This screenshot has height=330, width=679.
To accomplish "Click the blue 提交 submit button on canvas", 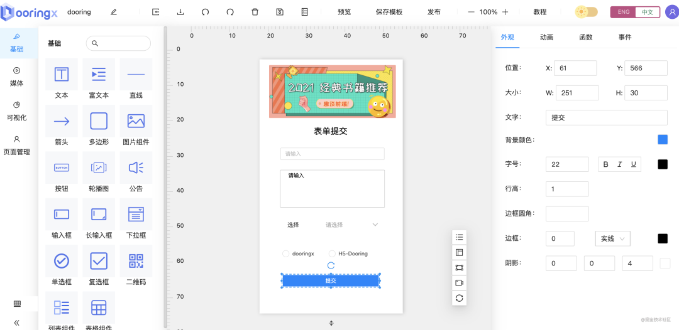I will pos(331,281).
